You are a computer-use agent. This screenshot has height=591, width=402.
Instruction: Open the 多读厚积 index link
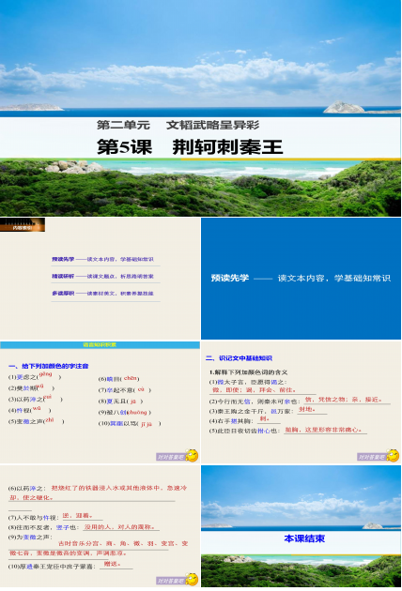(x=63, y=294)
